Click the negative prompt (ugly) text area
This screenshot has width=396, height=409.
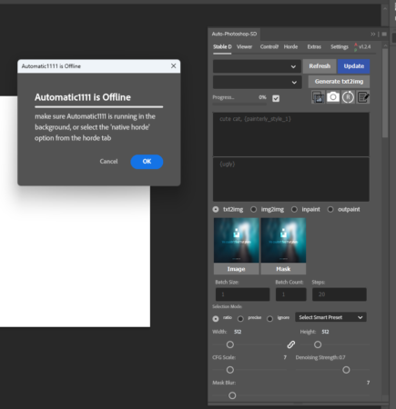click(291, 179)
